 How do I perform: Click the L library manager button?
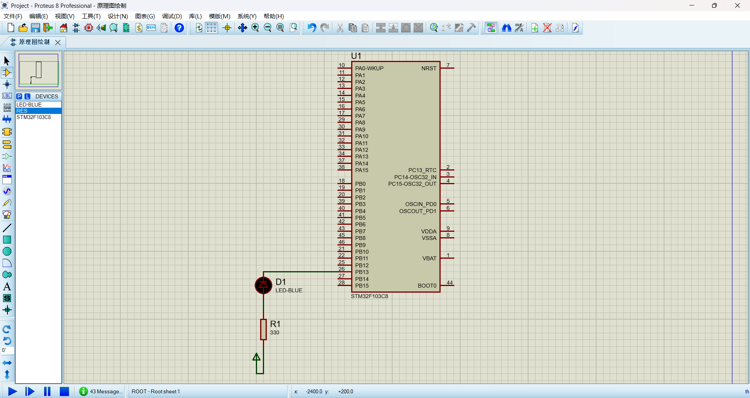pos(27,96)
